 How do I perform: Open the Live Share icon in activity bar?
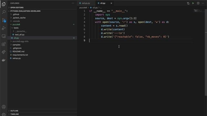click(4, 52)
